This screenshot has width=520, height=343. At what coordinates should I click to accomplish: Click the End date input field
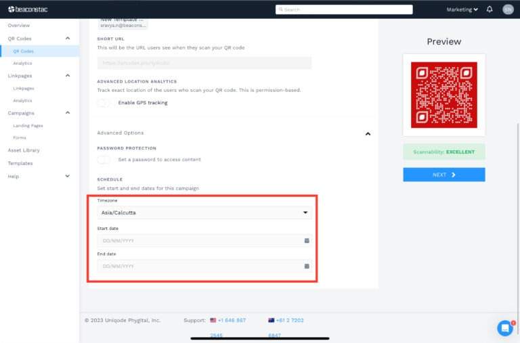204,266
